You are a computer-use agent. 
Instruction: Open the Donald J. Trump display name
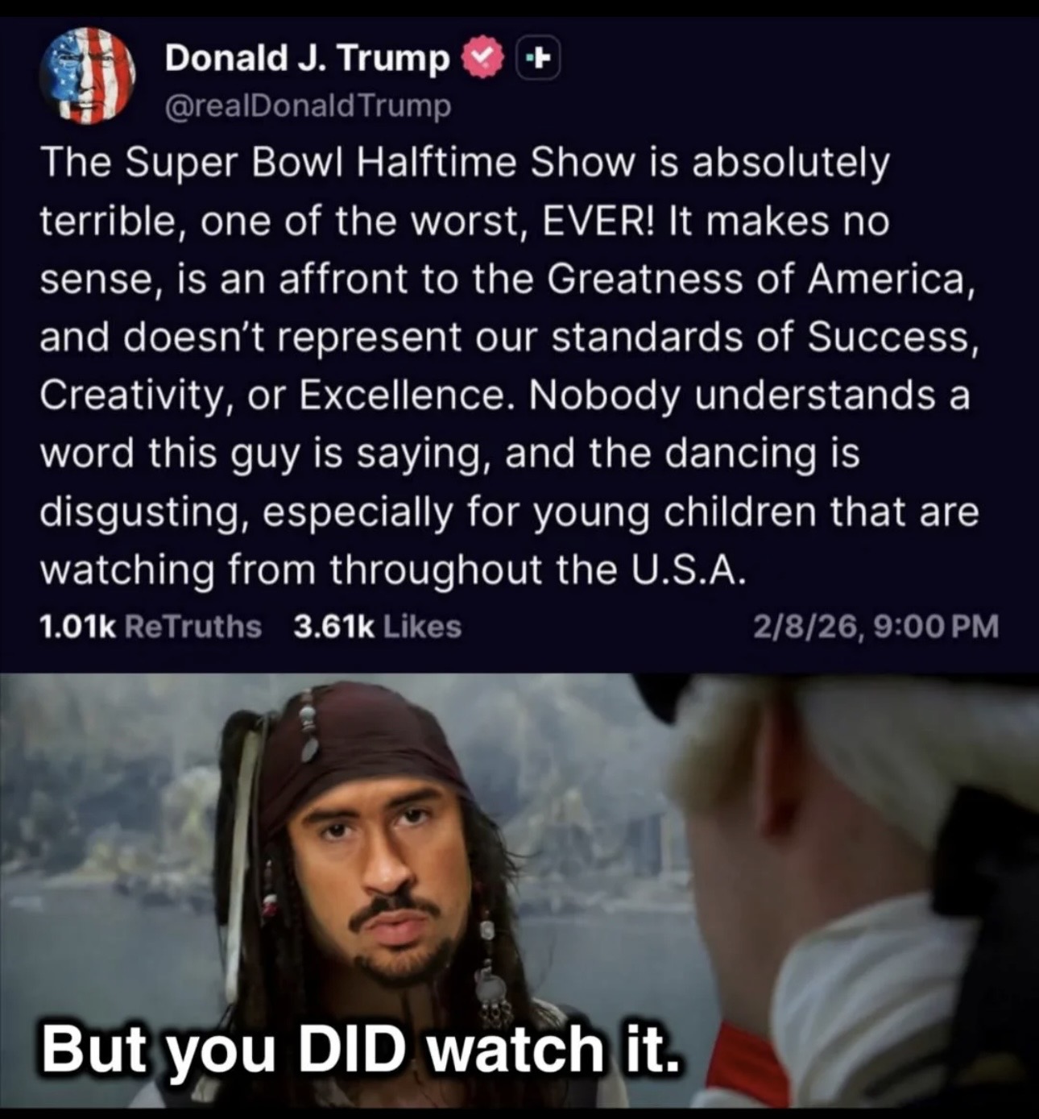[306, 58]
